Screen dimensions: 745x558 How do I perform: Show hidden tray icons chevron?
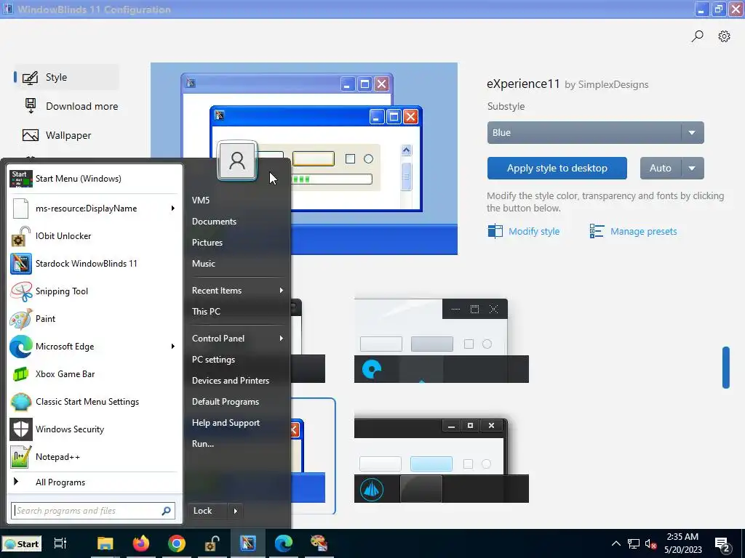click(615, 543)
